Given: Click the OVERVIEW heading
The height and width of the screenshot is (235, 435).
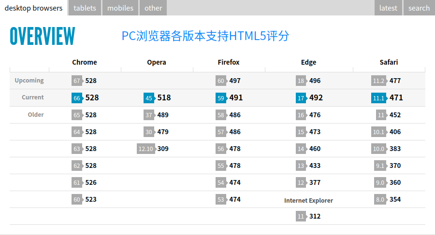Looking at the screenshot, I should [43, 36].
